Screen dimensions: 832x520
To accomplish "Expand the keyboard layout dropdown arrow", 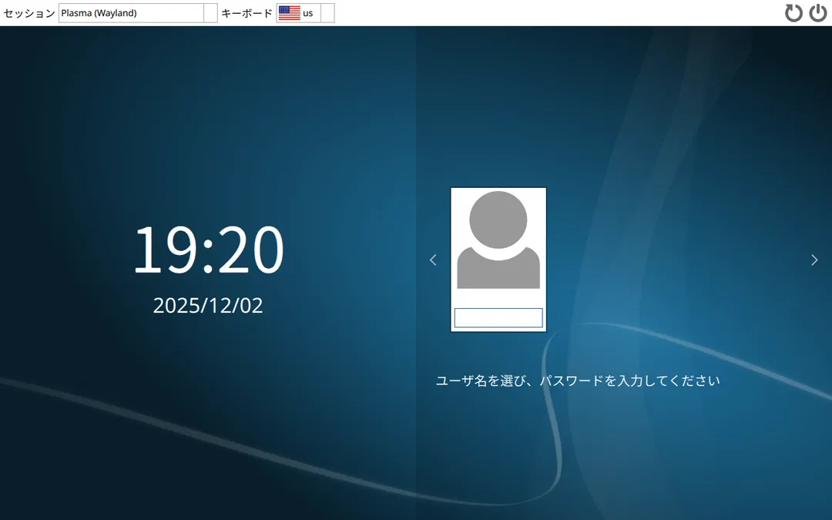I will pyautogui.click(x=327, y=13).
